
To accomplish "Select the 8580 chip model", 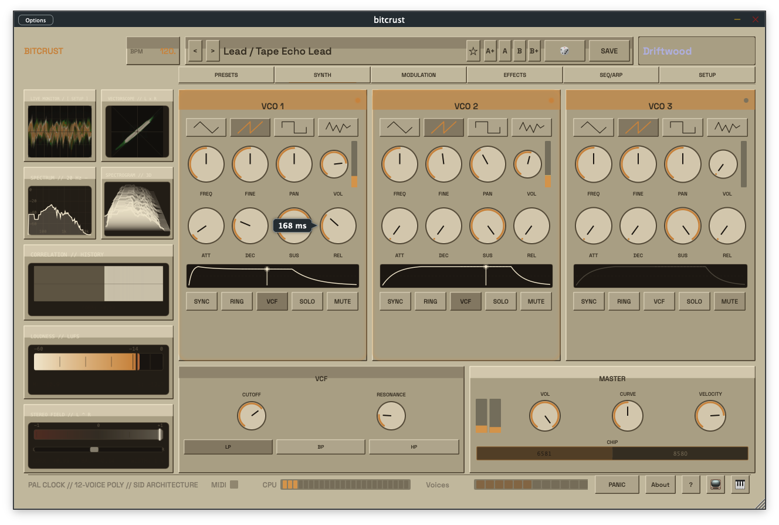I will [x=680, y=453].
